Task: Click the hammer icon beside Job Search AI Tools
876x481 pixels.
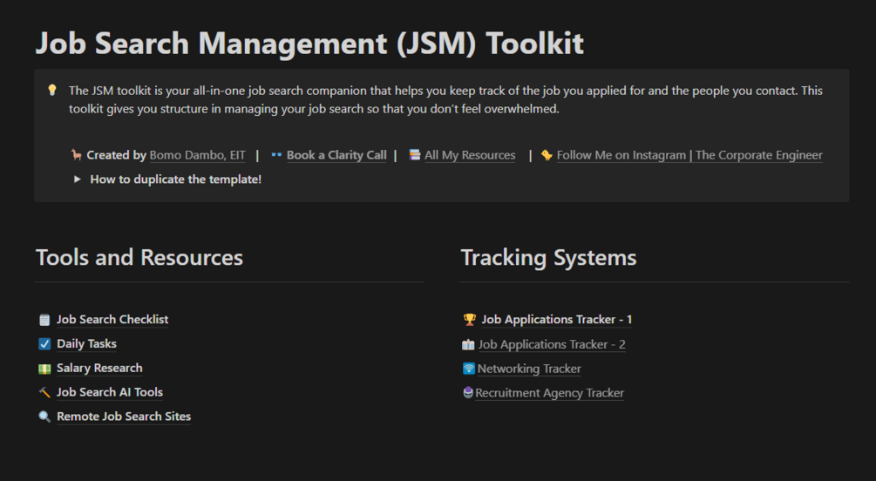Action: 44,393
